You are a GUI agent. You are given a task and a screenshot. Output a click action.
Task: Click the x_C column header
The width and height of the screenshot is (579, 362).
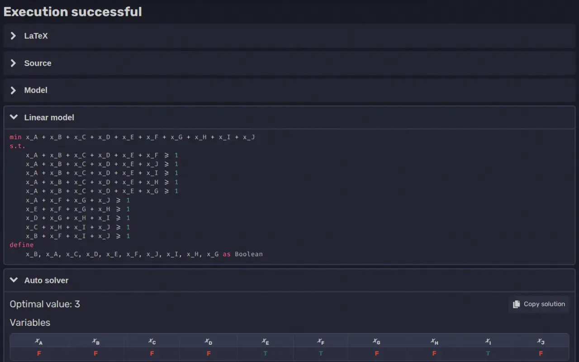(x=152, y=341)
